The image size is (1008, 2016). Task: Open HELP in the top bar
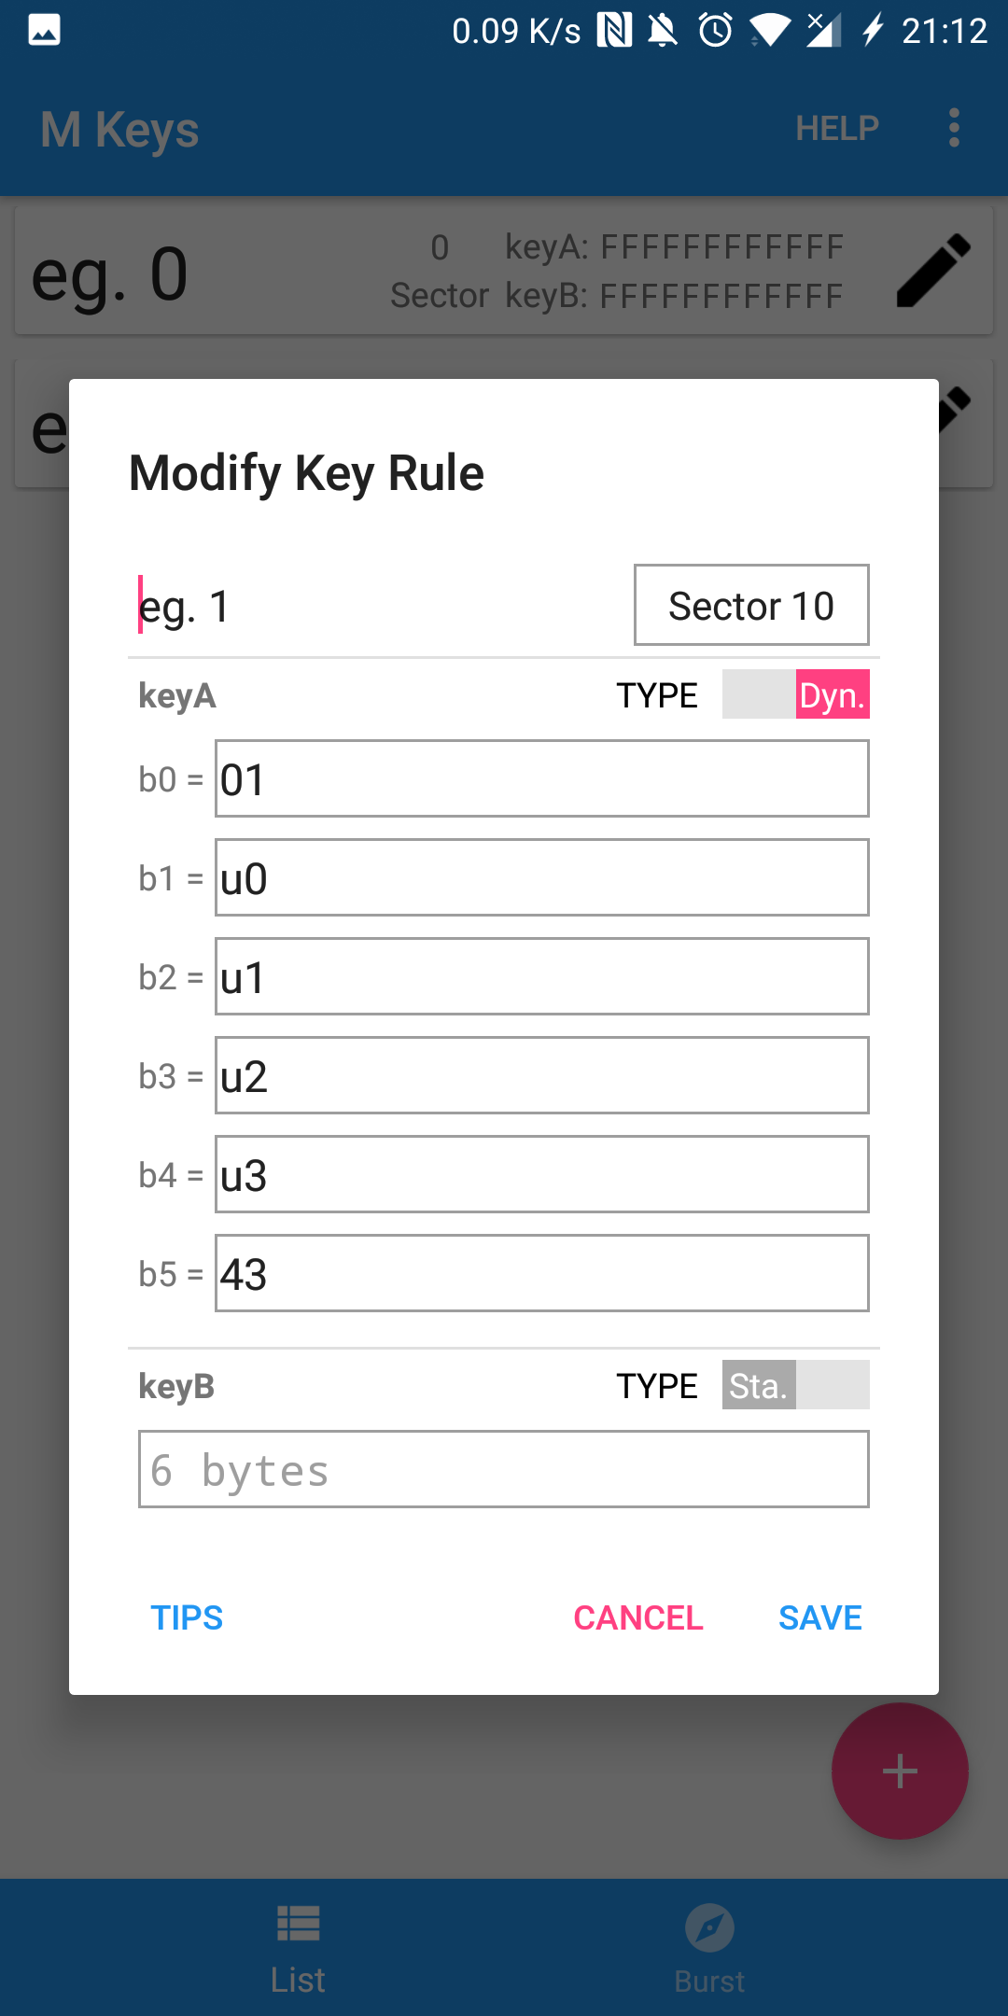pos(837,128)
